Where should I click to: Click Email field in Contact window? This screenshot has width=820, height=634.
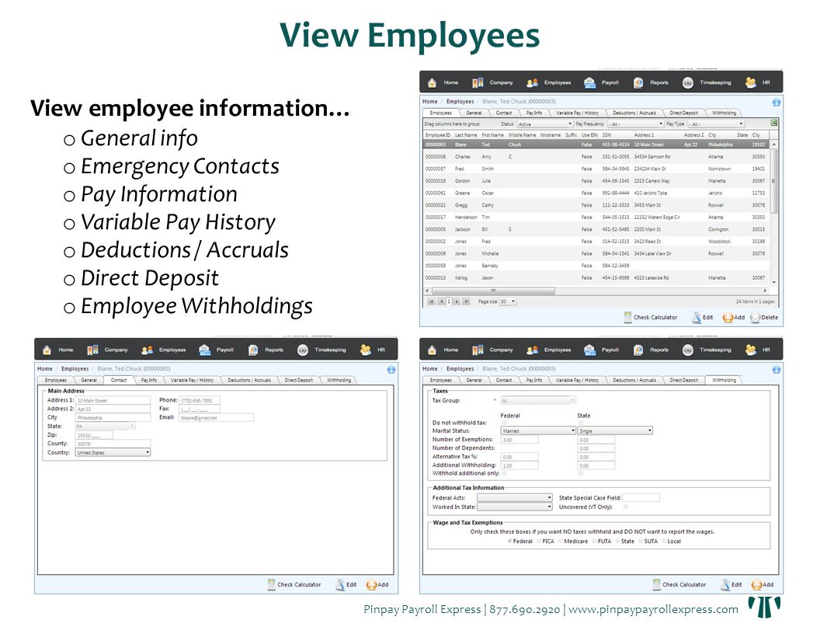pyautogui.click(x=217, y=418)
